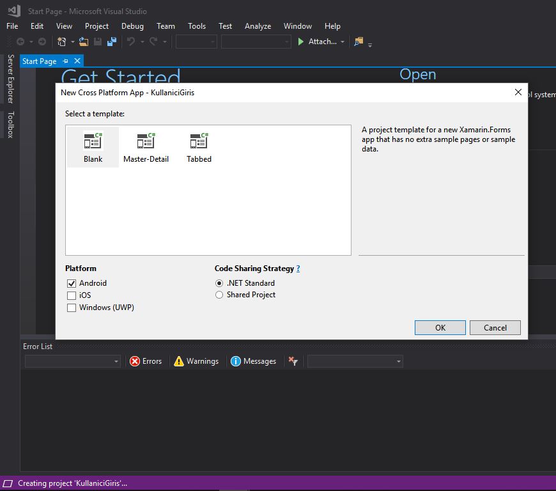Open the Toolbox side tab
Viewport: 556px width, 491px height.
(x=11, y=125)
